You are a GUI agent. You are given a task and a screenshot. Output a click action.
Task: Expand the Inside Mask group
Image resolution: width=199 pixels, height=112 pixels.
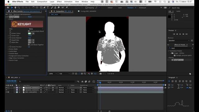8,51
